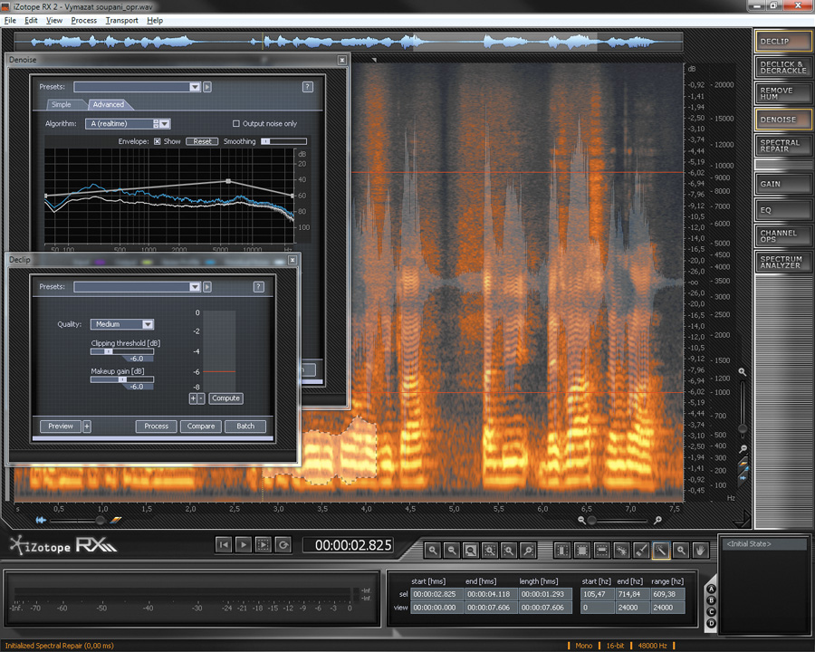The image size is (815, 652).
Task: Expand Declip preview options with plus button
Action: click(x=87, y=427)
